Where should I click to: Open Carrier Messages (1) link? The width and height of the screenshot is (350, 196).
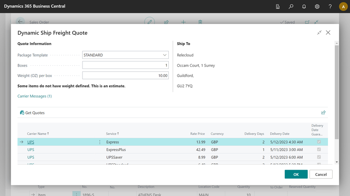pos(35,96)
